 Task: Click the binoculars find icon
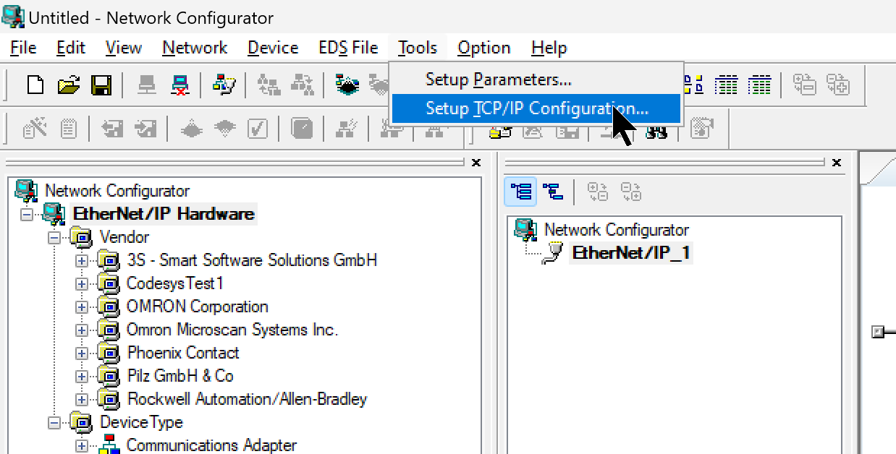[x=656, y=132]
